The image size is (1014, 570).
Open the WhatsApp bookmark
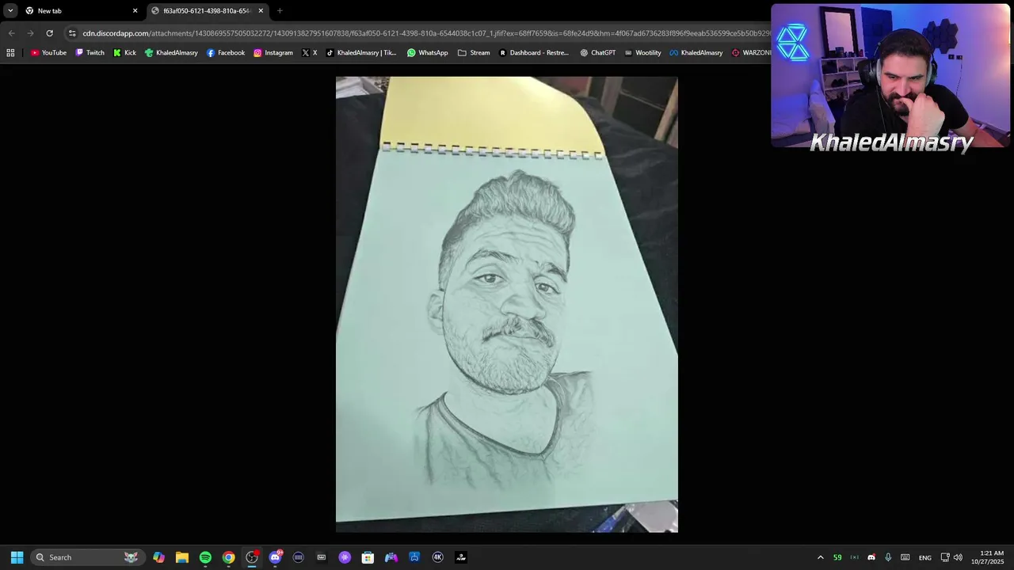point(428,53)
